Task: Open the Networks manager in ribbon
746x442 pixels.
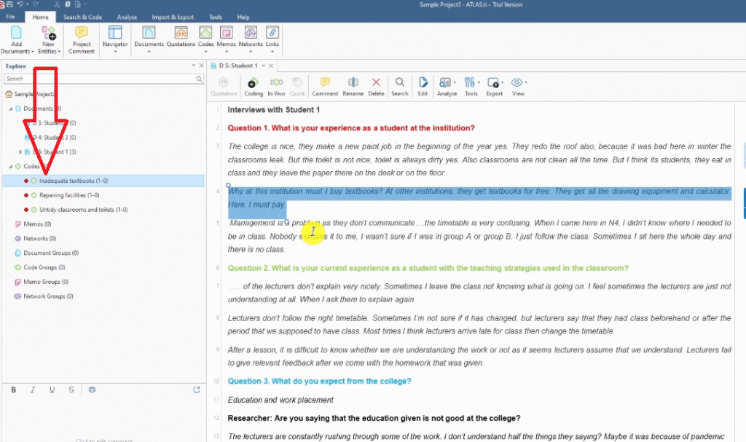Action: (251, 36)
